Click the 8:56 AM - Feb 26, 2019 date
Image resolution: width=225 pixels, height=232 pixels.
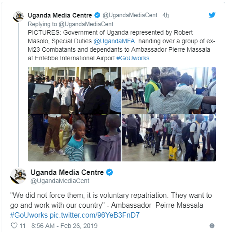point(64,226)
